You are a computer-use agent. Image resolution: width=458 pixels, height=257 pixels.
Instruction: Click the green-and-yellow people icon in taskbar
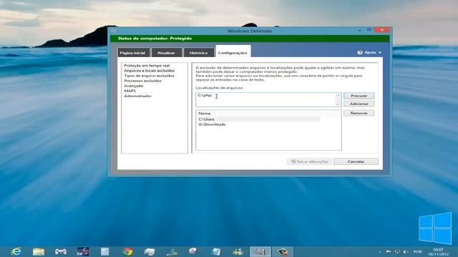[238, 251]
